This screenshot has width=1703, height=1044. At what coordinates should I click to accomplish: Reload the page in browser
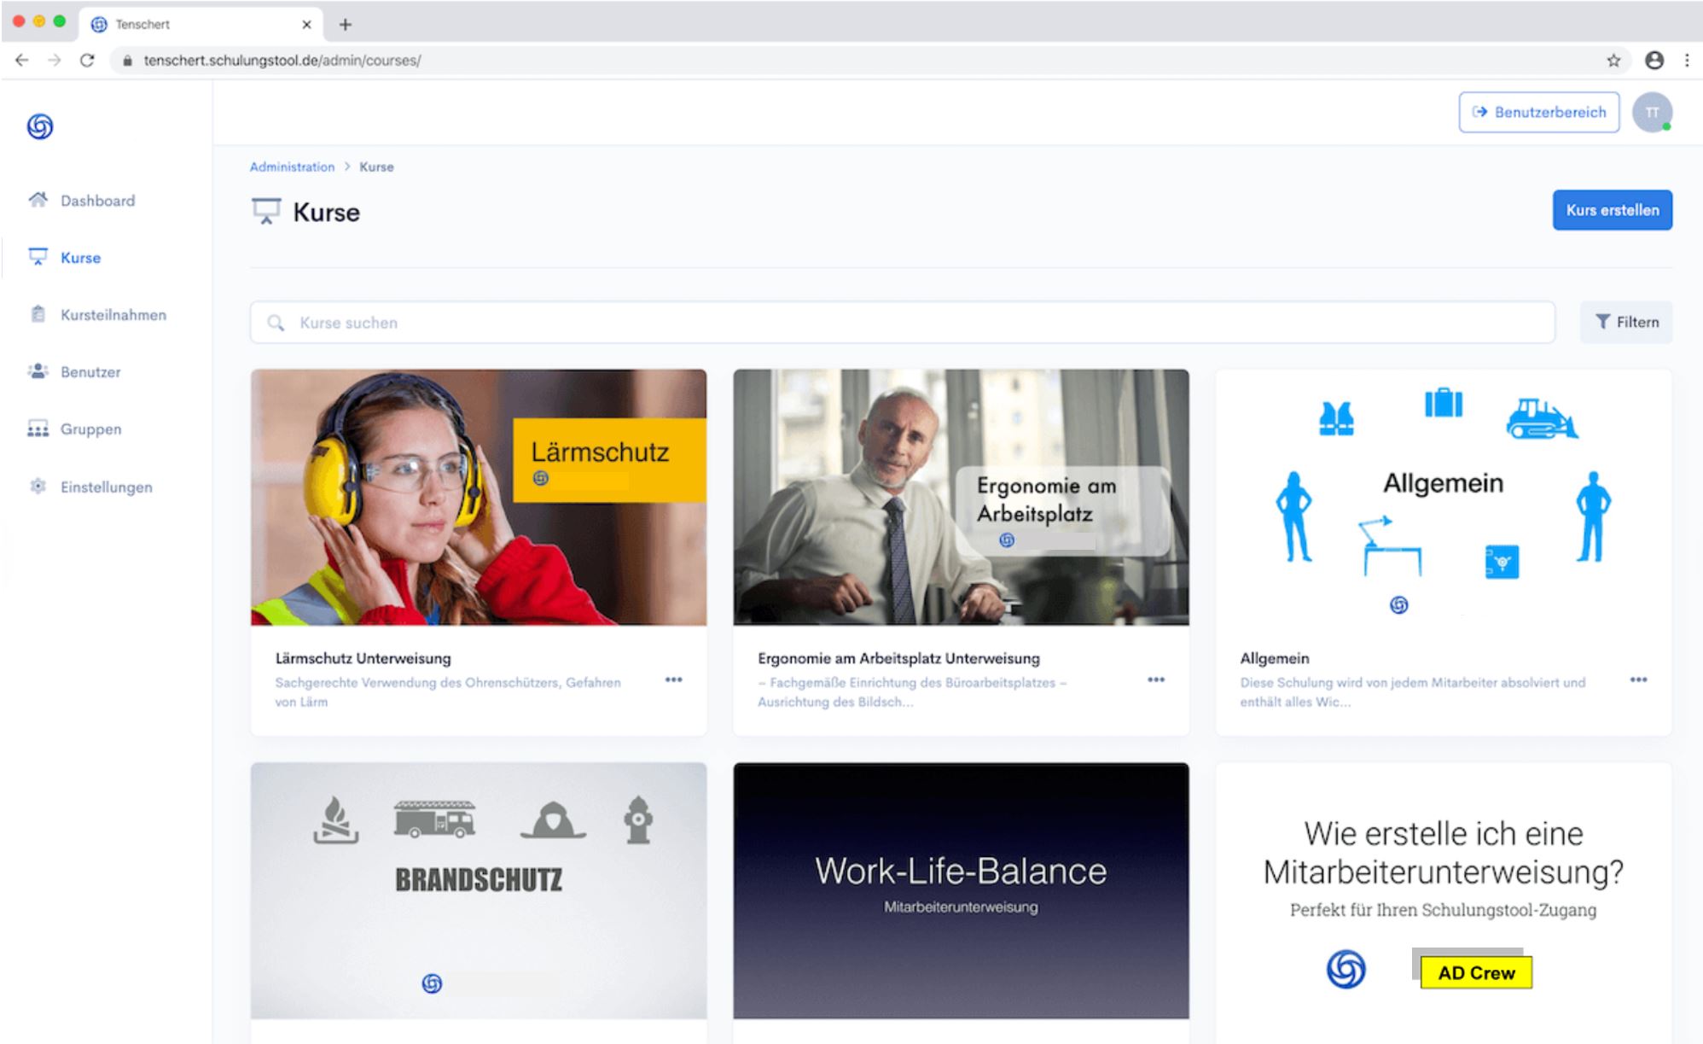tap(87, 61)
